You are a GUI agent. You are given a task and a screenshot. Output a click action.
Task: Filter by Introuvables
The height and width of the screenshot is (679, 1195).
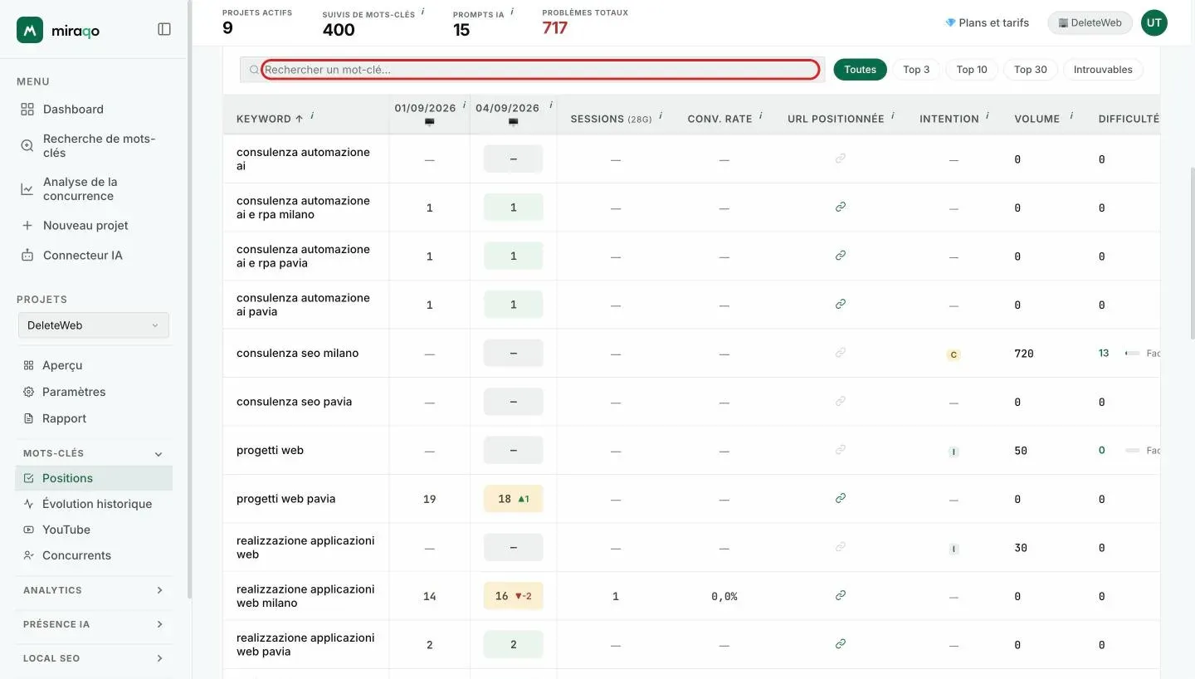pos(1103,70)
